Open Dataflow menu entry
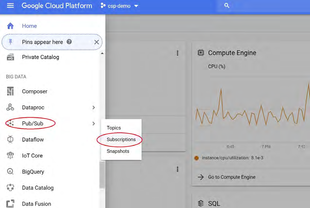Screen dimensions: 310x208 [x=33, y=140]
